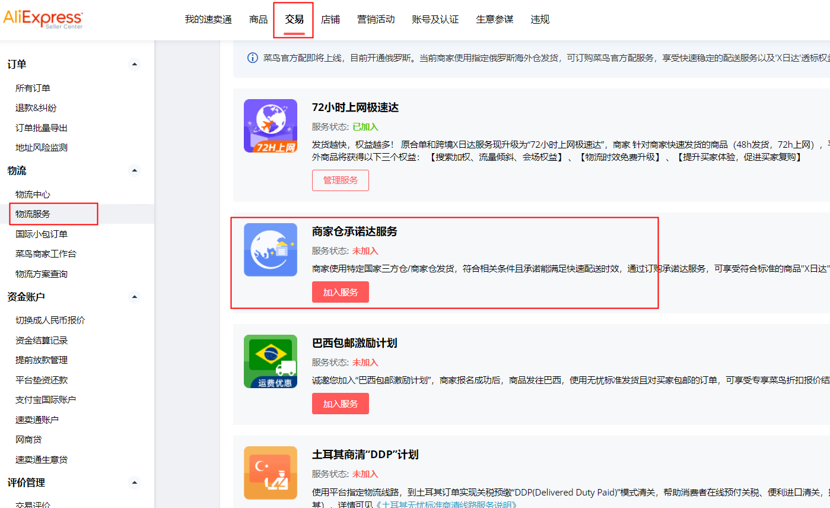Click 管理服务 button for 72小时上网极速达

pyautogui.click(x=341, y=180)
